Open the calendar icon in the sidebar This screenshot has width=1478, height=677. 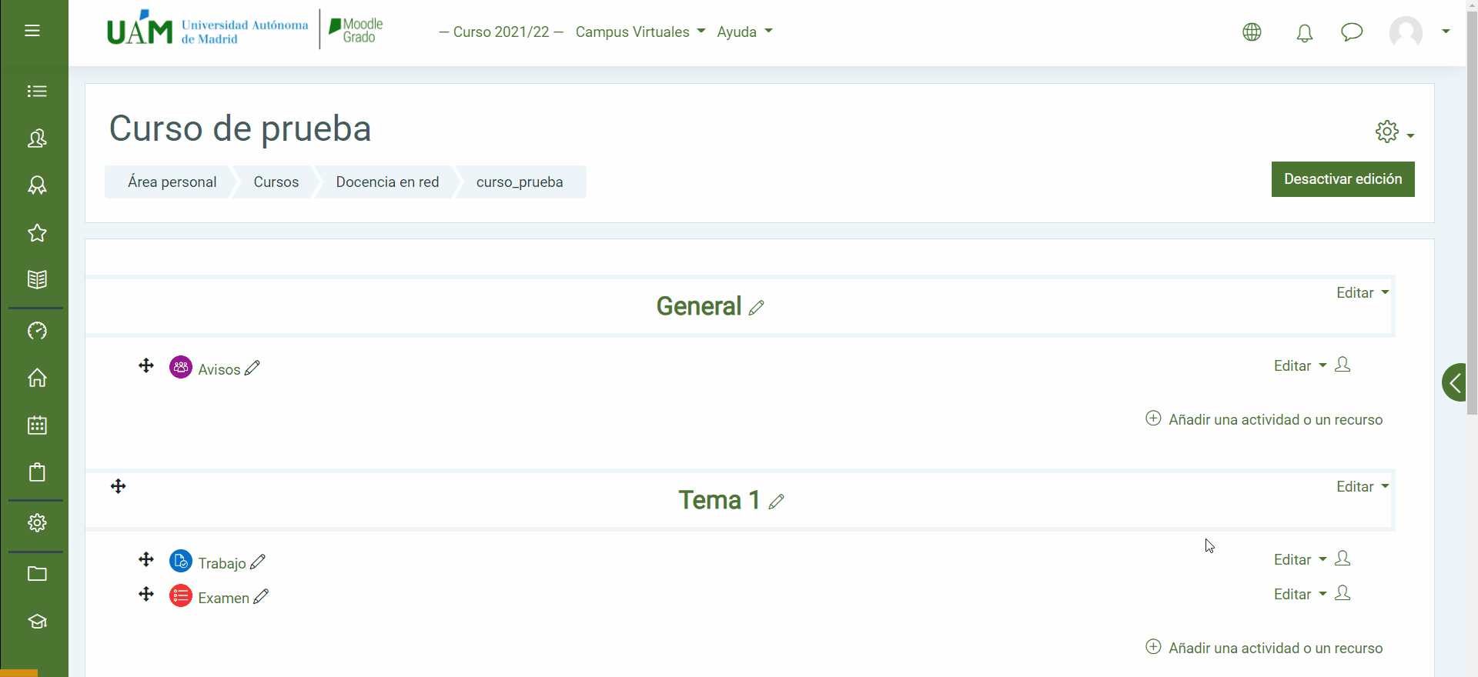[37, 425]
